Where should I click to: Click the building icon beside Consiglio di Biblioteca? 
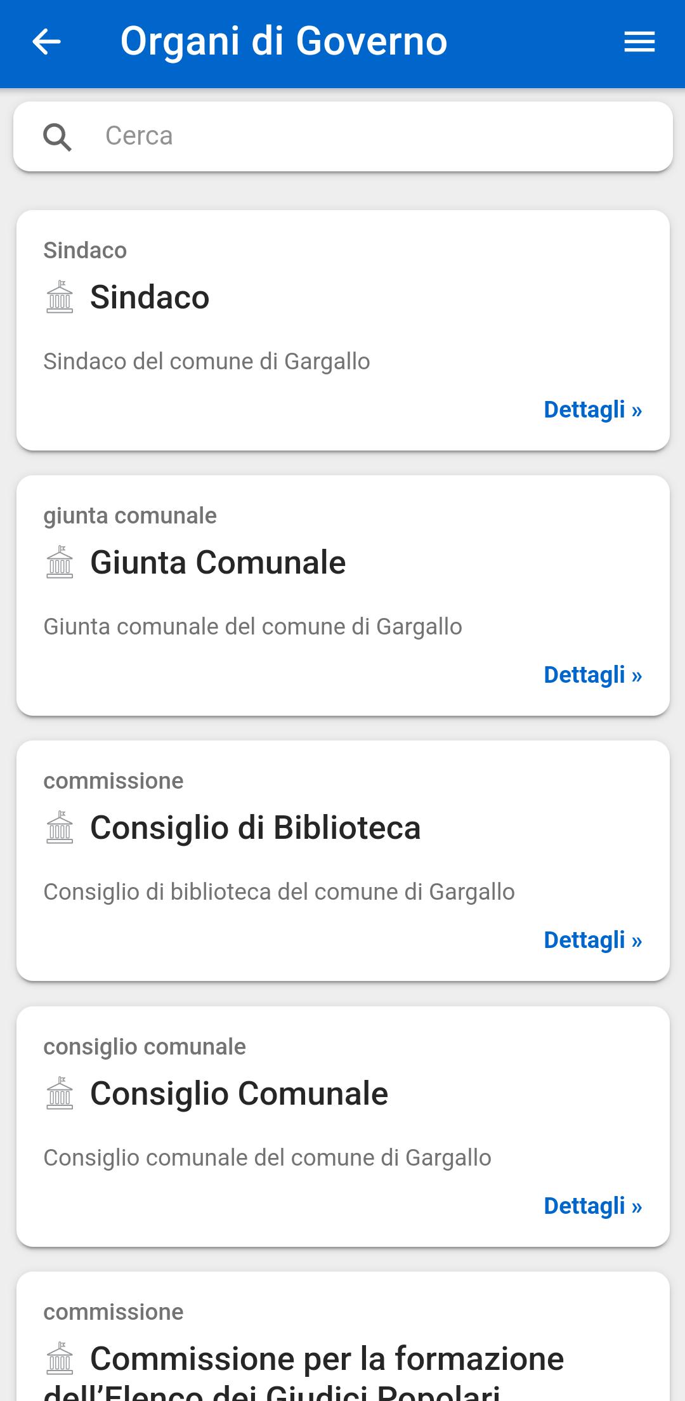point(60,827)
